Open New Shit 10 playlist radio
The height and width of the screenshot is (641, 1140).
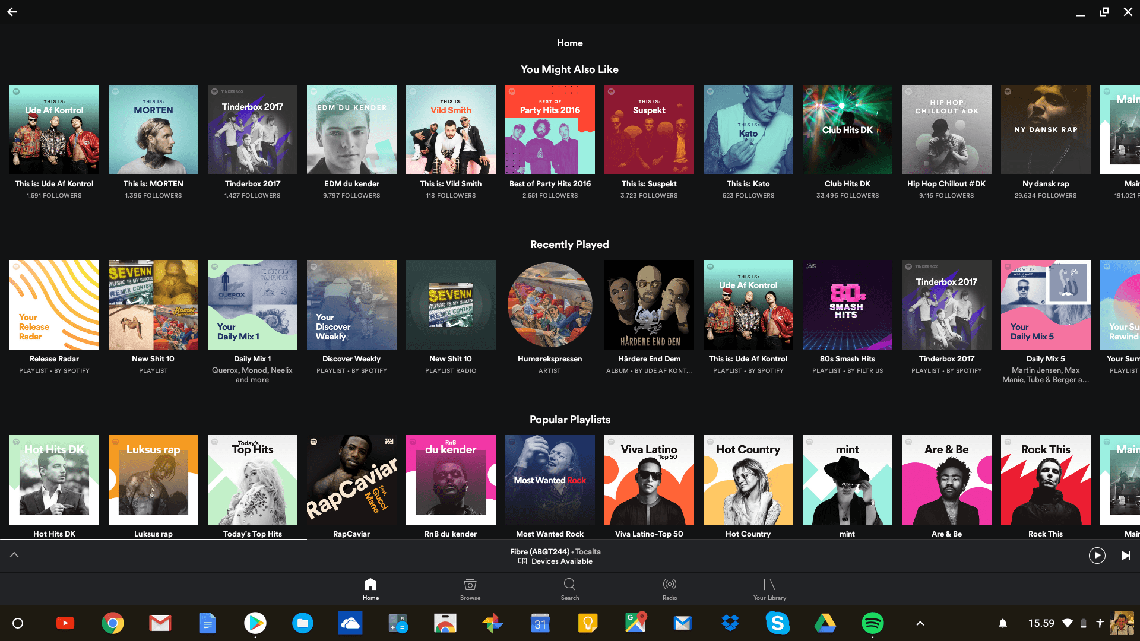tap(451, 304)
